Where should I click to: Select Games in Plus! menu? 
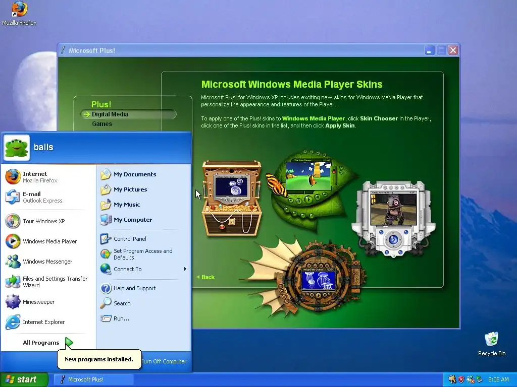pos(102,124)
